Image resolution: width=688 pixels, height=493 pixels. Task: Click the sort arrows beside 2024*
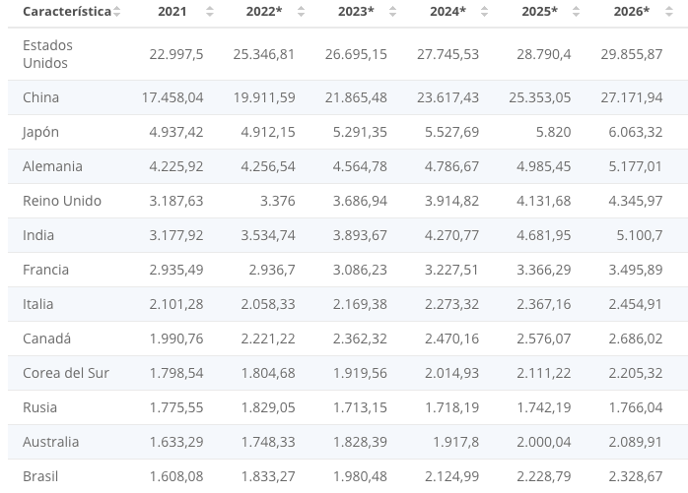point(484,12)
